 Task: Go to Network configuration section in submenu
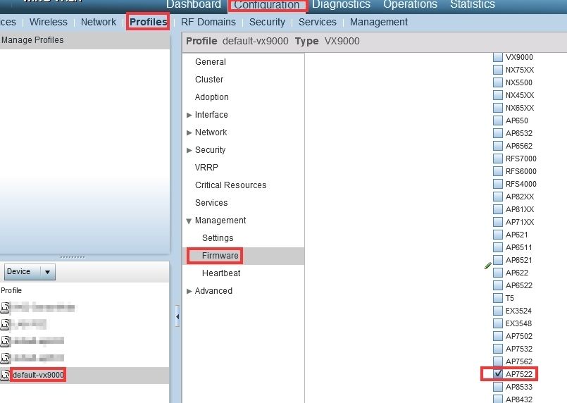pyautogui.click(x=99, y=22)
